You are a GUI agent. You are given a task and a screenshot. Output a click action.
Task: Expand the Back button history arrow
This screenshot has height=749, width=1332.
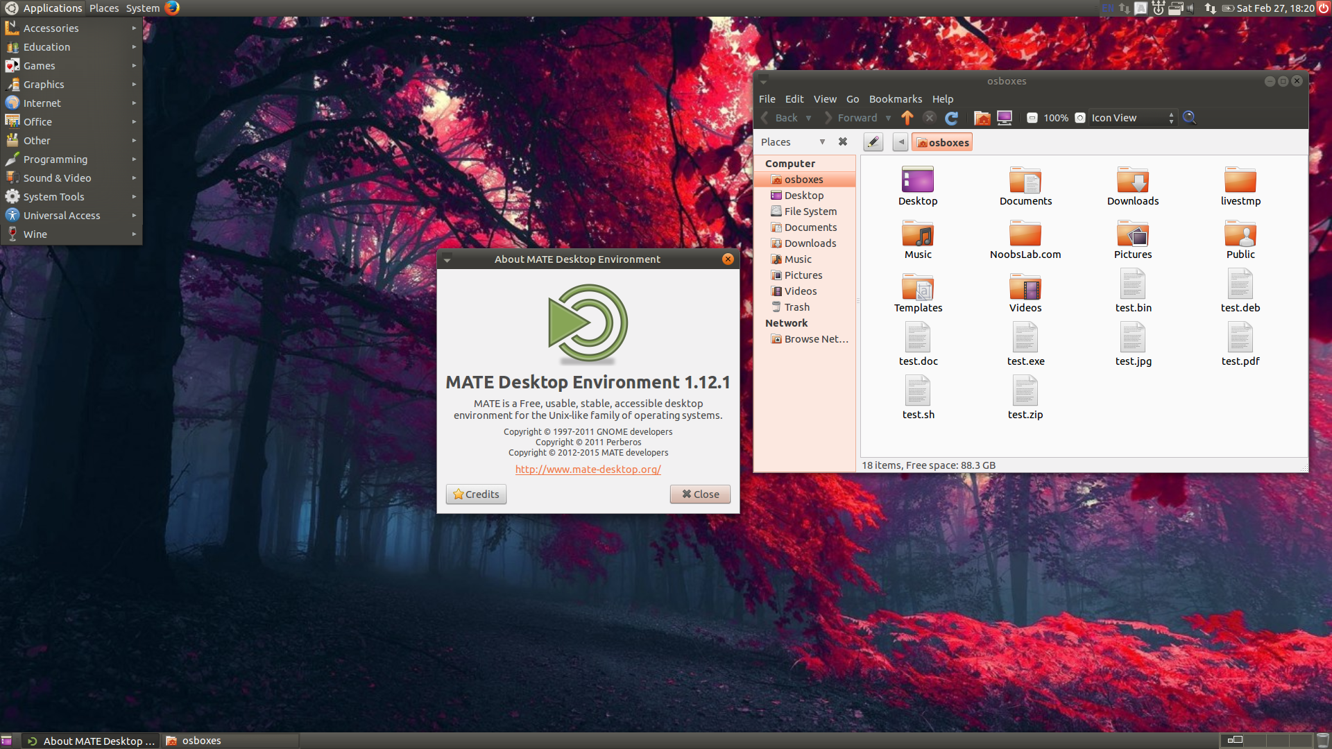(x=809, y=118)
